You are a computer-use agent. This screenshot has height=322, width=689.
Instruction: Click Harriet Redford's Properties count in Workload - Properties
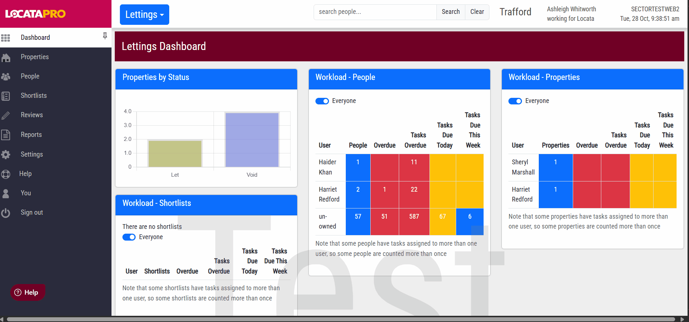click(x=556, y=195)
